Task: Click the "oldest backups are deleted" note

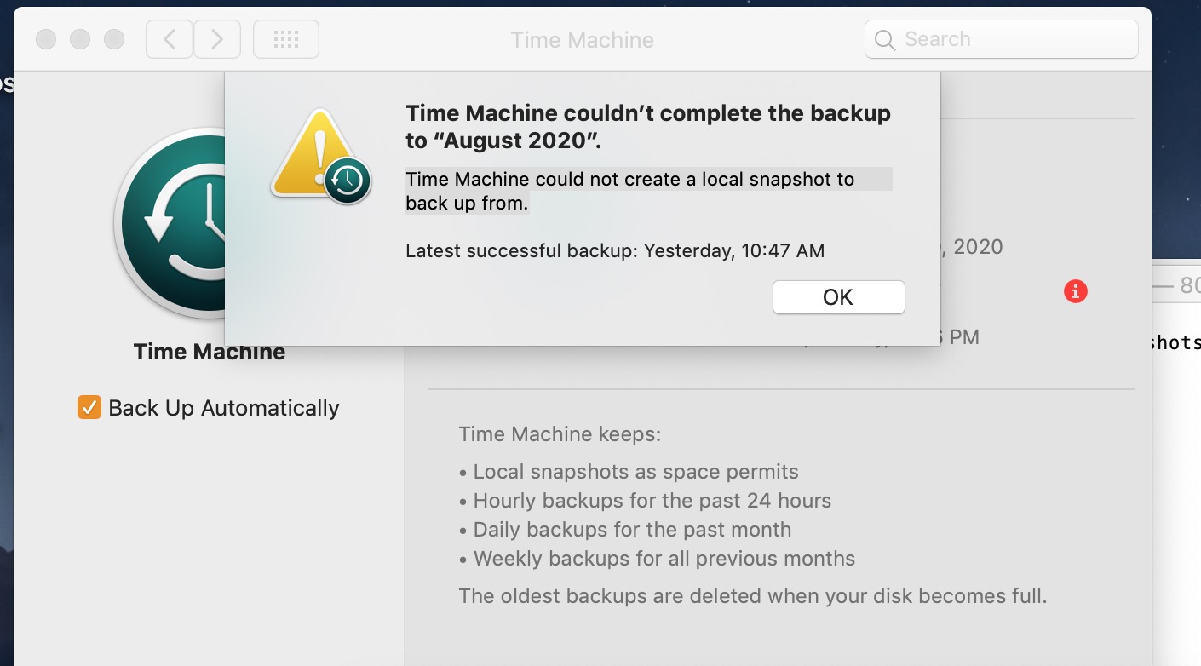Action: click(752, 595)
